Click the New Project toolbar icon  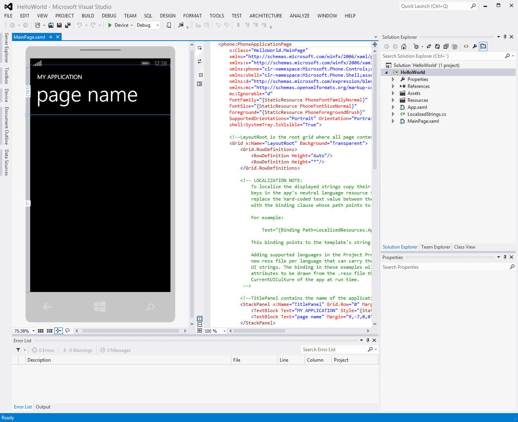pyautogui.click(x=37, y=25)
